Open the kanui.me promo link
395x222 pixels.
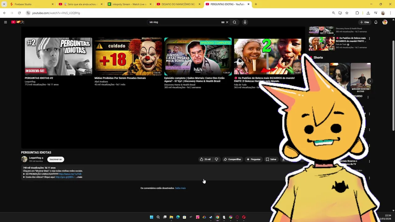click(x=70, y=174)
